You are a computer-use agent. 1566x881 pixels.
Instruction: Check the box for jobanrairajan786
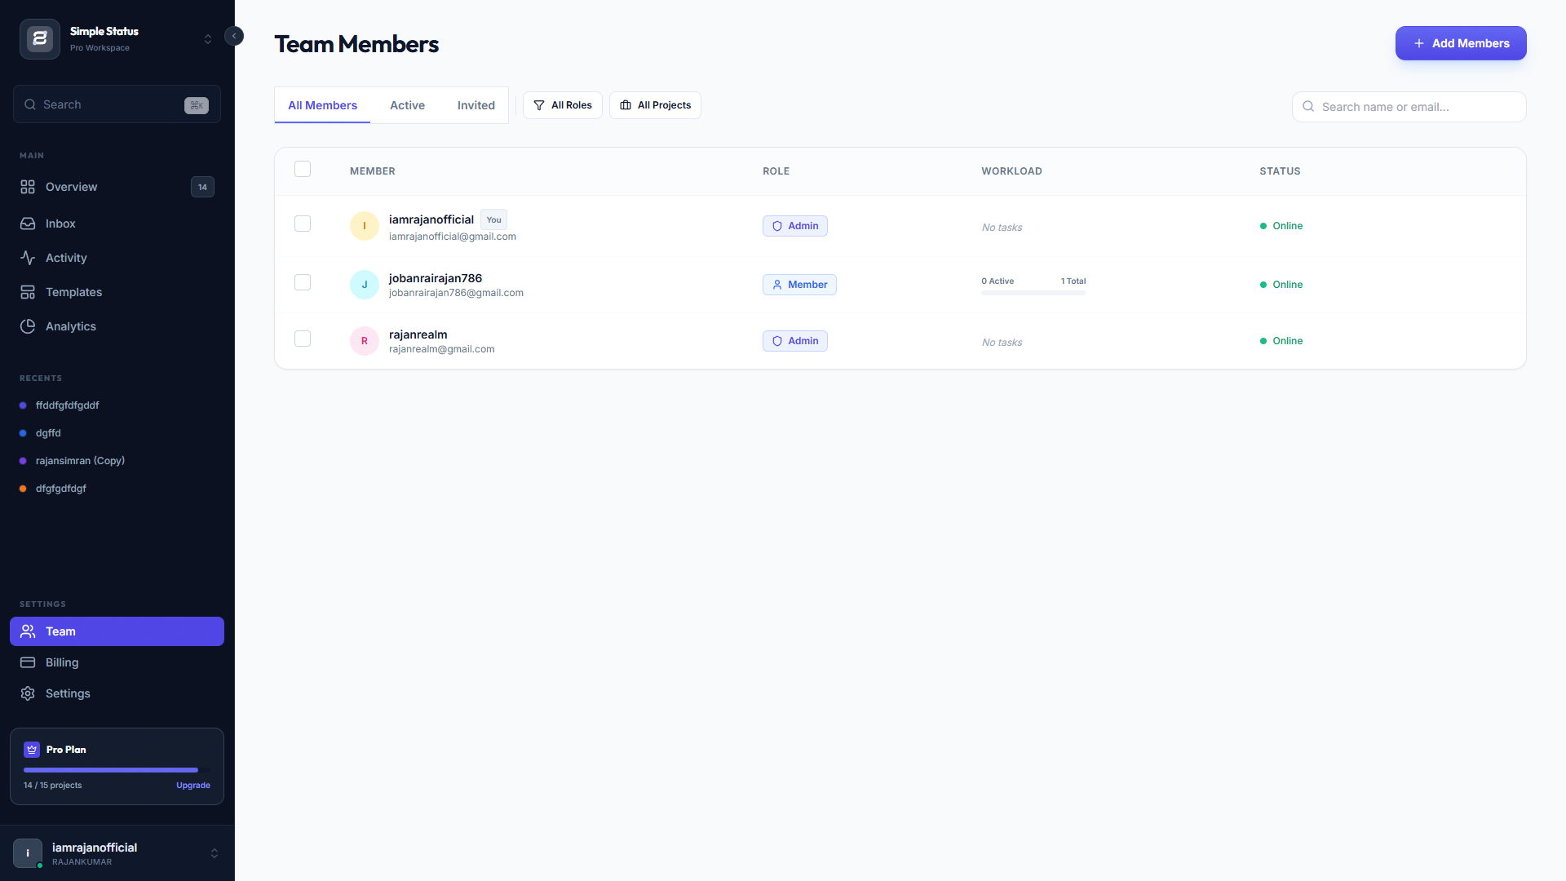click(x=303, y=282)
